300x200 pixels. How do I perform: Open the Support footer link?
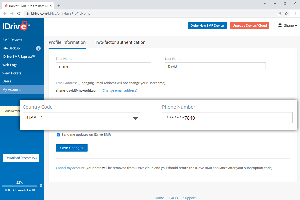pyautogui.click(x=189, y=198)
